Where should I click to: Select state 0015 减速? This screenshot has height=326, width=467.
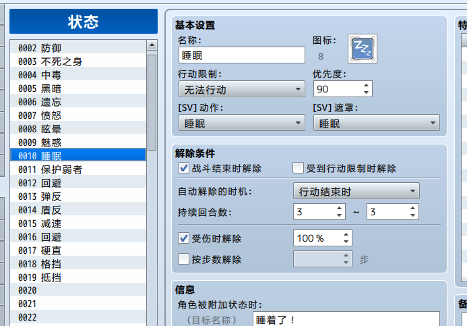click(x=78, y=223)
